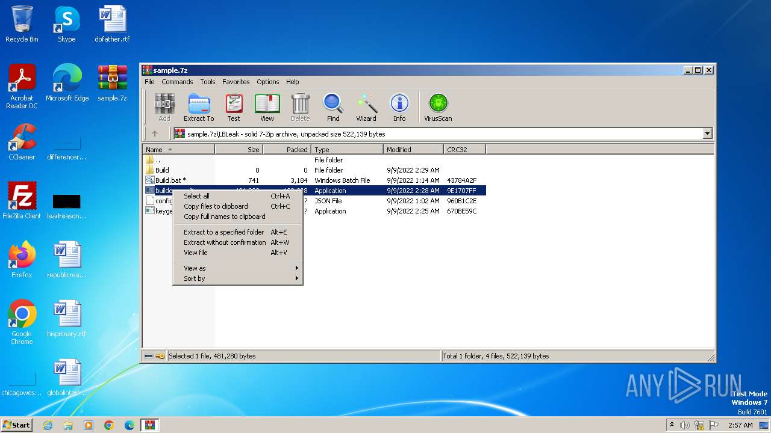Image resolution: width=771 pixels, height=433 pixels.
Task: Expand the archive path dropdown
Action: pos(708,134)
